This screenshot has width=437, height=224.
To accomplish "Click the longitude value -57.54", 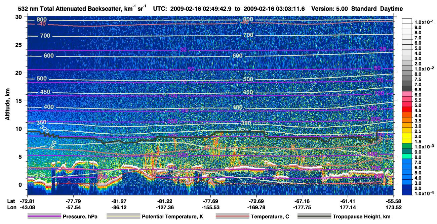I will pyautogui.click(x=73, y=208).
